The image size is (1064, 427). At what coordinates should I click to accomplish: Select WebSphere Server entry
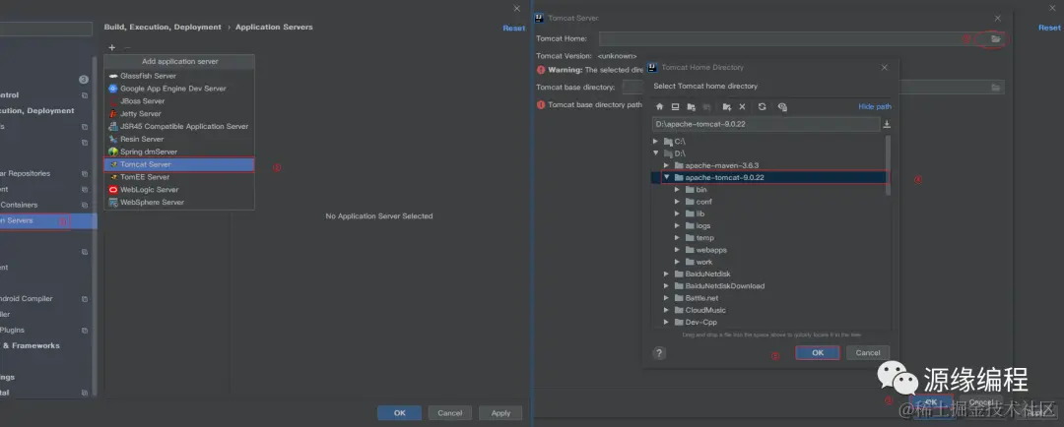[179, 203]
